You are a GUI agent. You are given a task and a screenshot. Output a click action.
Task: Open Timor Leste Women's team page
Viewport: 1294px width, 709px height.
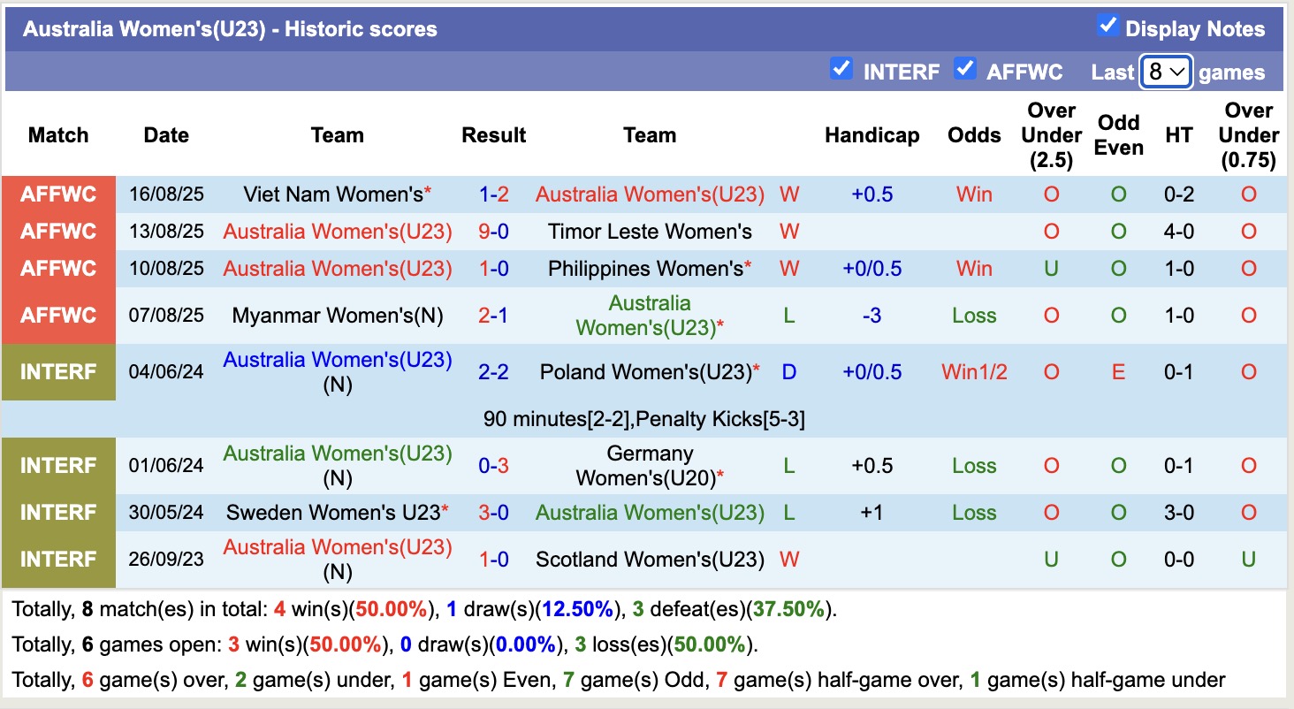pos(650,232)
